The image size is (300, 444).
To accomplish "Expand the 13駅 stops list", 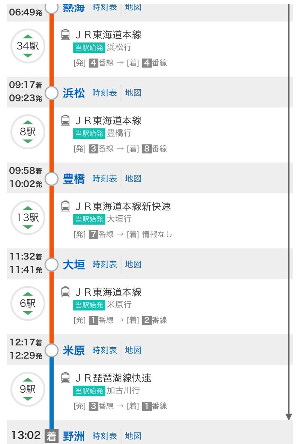I will tap(28, 218).
